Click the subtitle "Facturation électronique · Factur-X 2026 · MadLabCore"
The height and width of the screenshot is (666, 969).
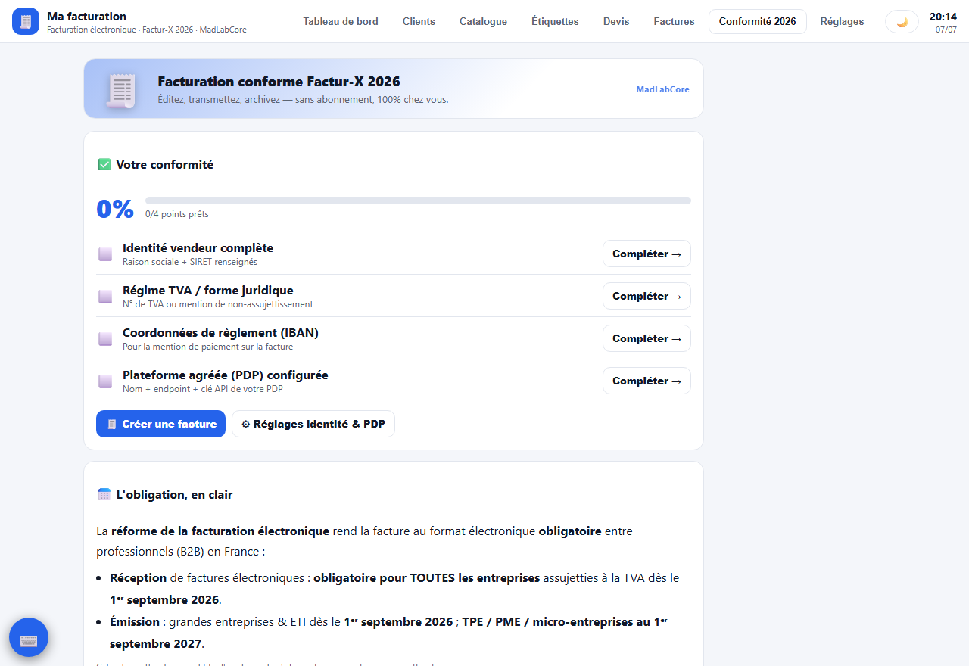click(147, 30)
